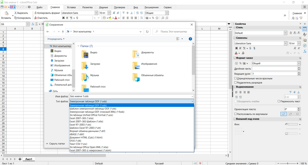Open the Общий format dropdown in sidebar
The image size is (308, 165).
tap(299, 63)
